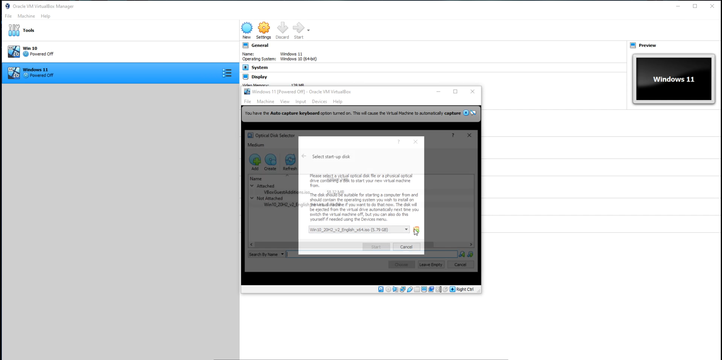The width and height of the screenshot is (722, 360).
Task: Select the Win 10 virtual machine
Action: pos(120,51)
